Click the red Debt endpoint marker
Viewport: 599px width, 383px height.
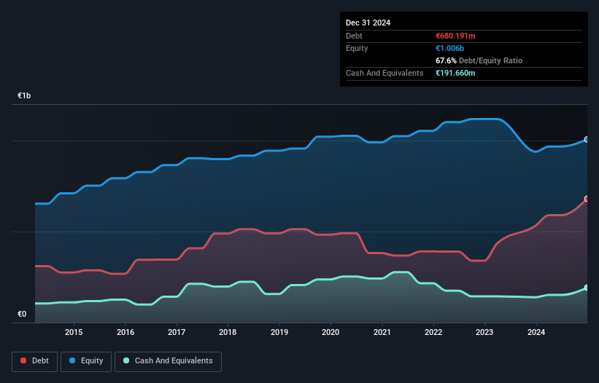587,199
